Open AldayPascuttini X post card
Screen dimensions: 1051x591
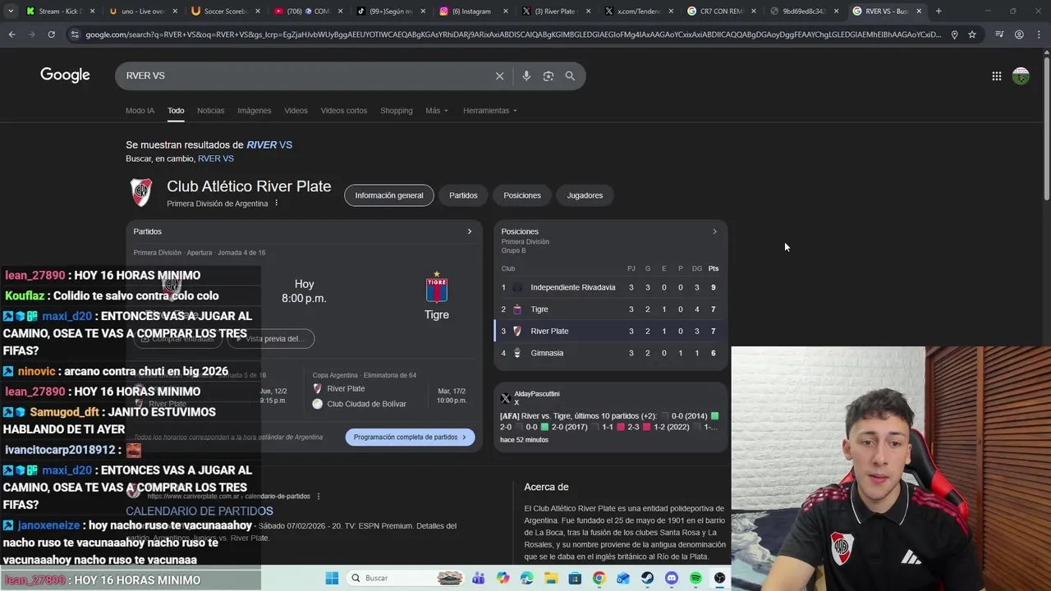click(611, 417)
